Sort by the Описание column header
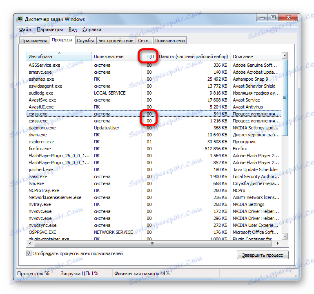The width and height of the screenshot is (314, 294). pyautogui.click(x=256, y=57)
